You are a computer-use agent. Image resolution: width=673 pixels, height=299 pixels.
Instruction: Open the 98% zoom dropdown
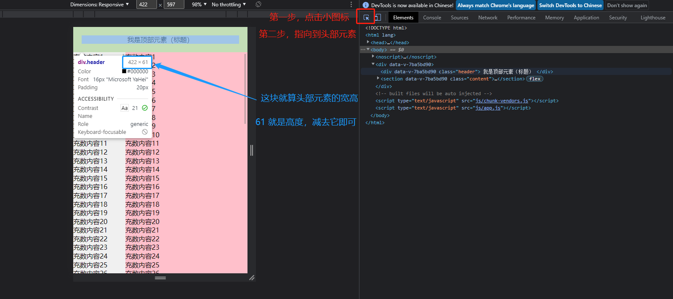coord(199,5)
